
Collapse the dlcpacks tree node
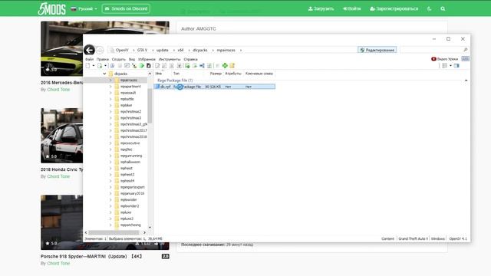click(104, 74)
